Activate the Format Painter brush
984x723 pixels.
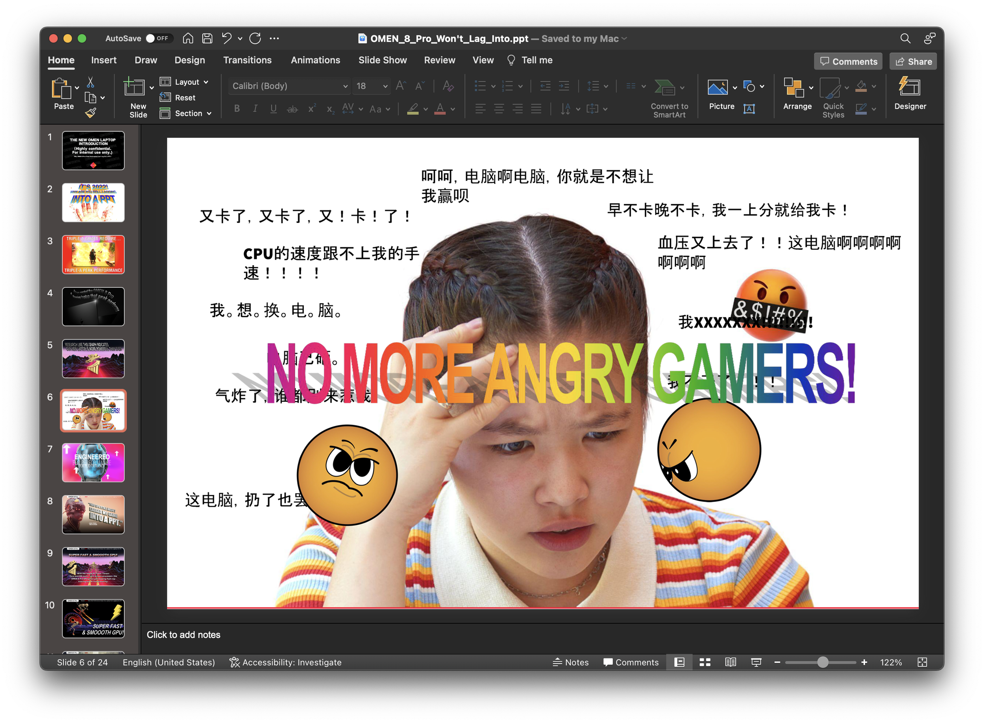pos(90,113)
